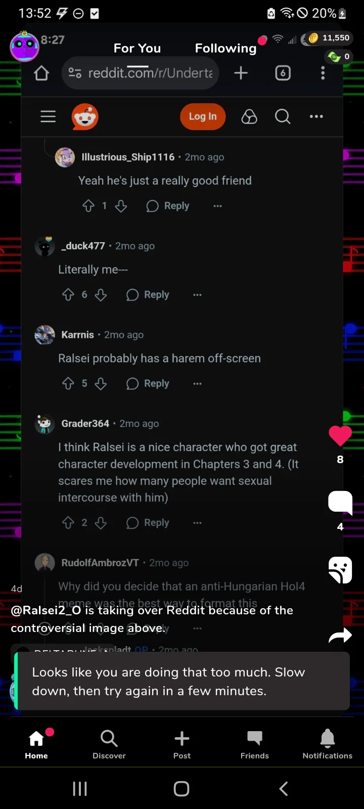Select the For You feed
The image size is (364, 809).
point(138,48)
